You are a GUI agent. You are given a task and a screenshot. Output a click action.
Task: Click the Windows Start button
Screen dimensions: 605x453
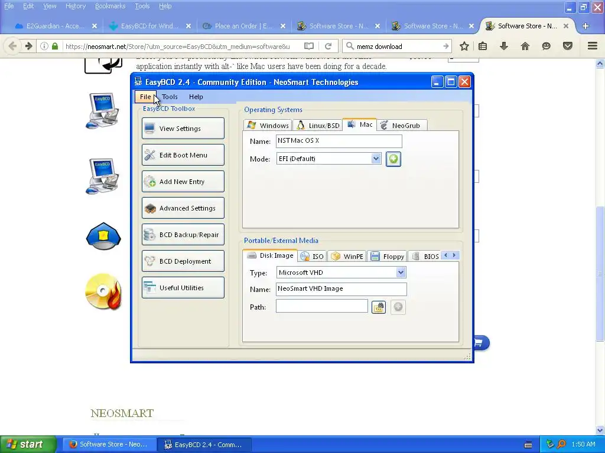(28, 444)
